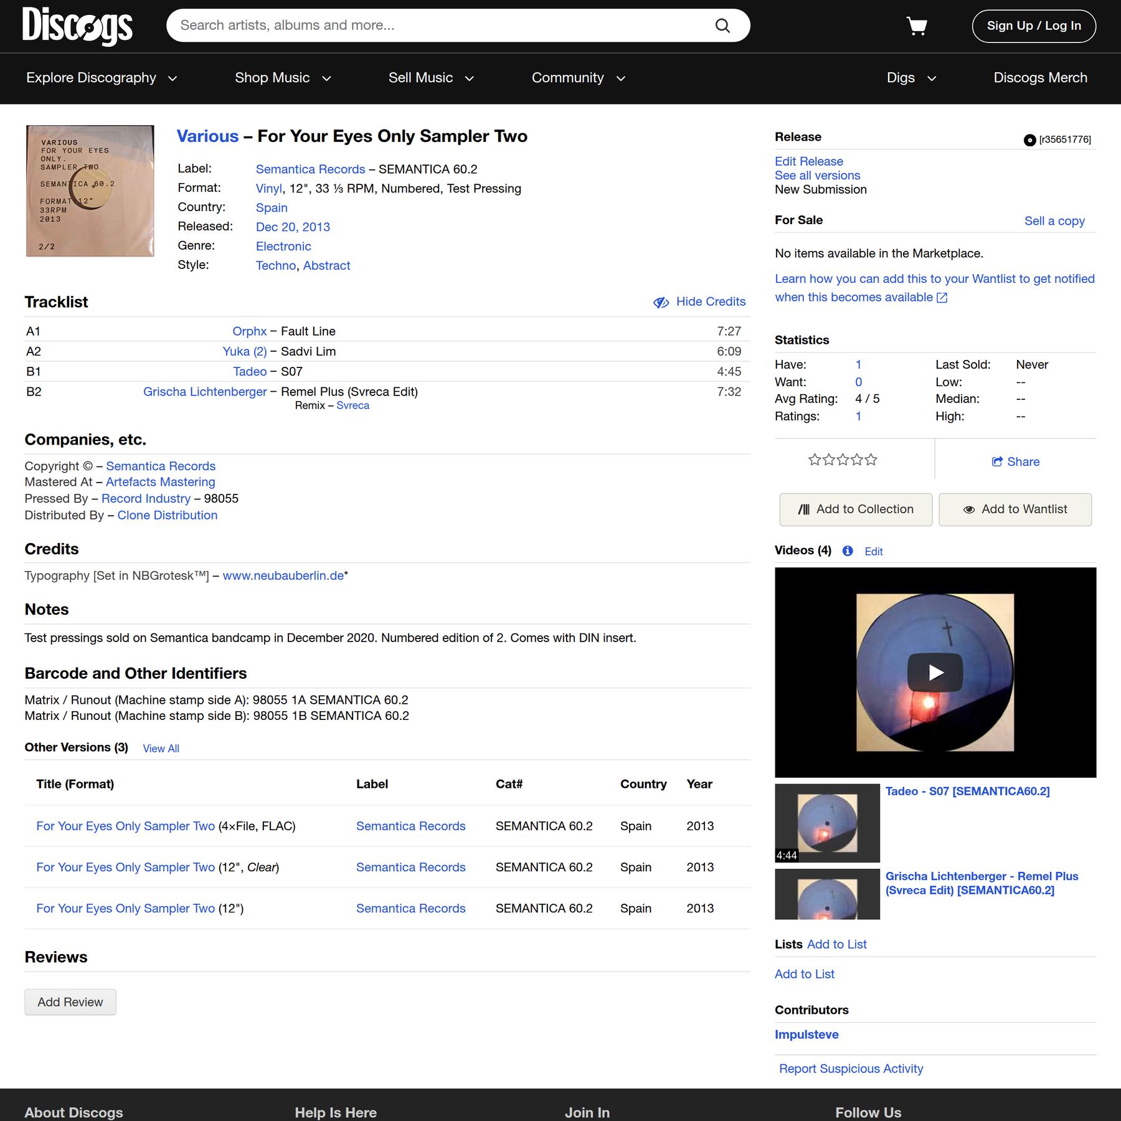Click the Share button
1121x1121 pixels.
1016,461
